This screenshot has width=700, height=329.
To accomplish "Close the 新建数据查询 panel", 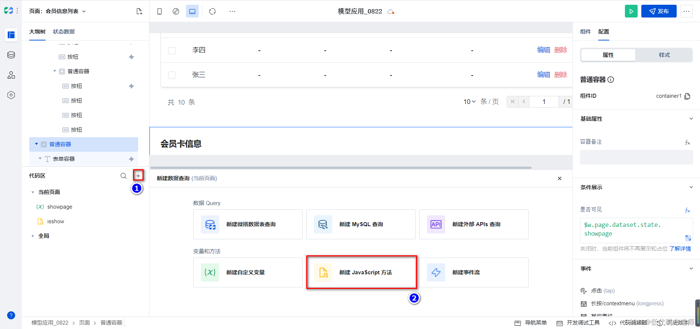I will (x=560, y=178).
